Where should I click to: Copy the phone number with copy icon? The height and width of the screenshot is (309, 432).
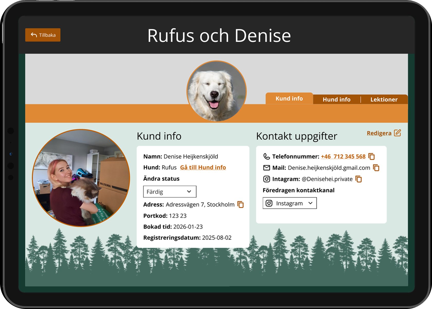372,156
